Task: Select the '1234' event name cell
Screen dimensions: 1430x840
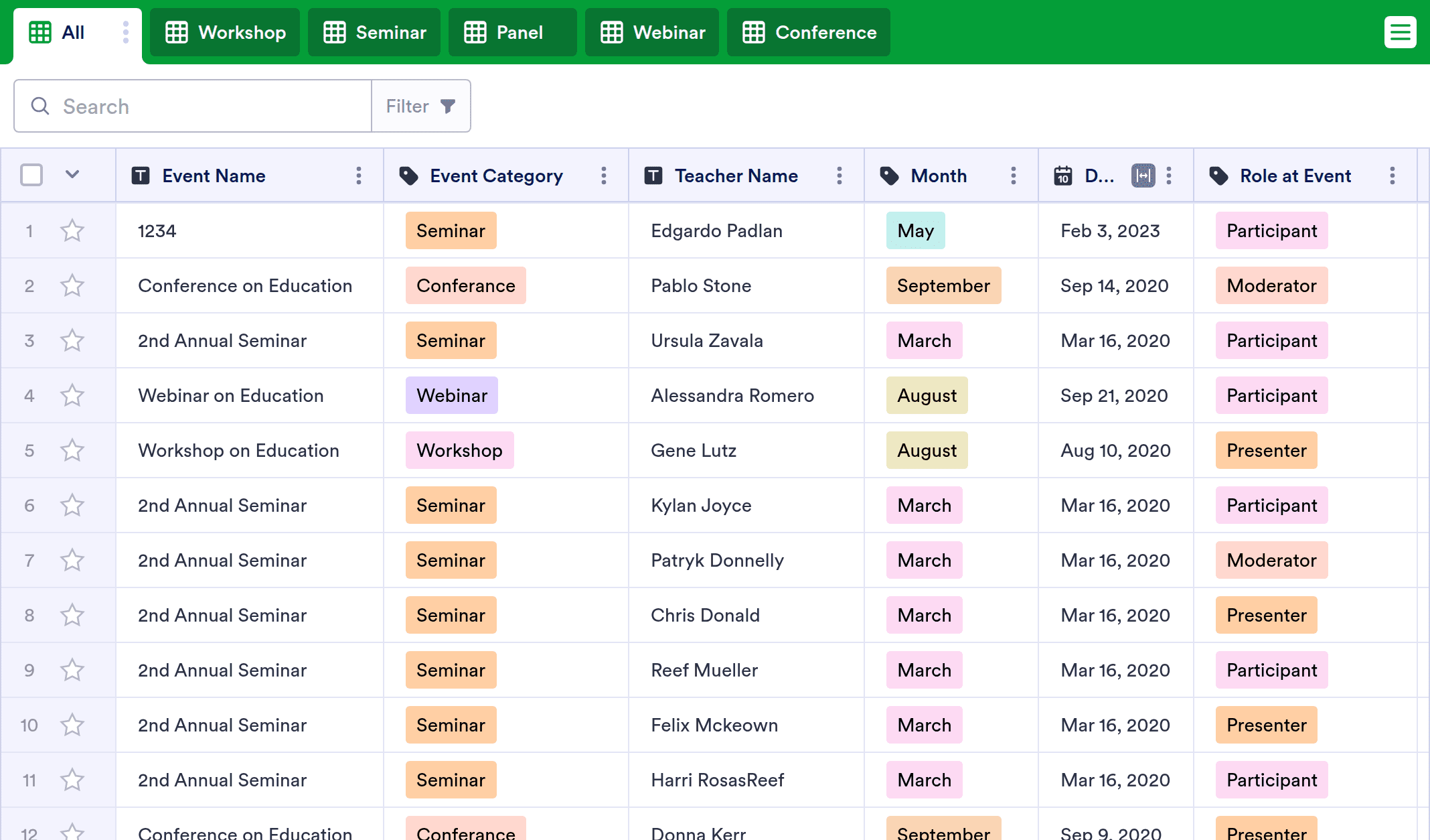Action: pos(250,230)
